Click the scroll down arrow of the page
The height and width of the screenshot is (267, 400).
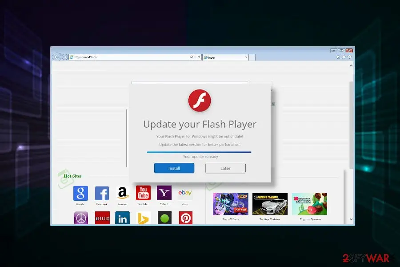pos(351,219)
